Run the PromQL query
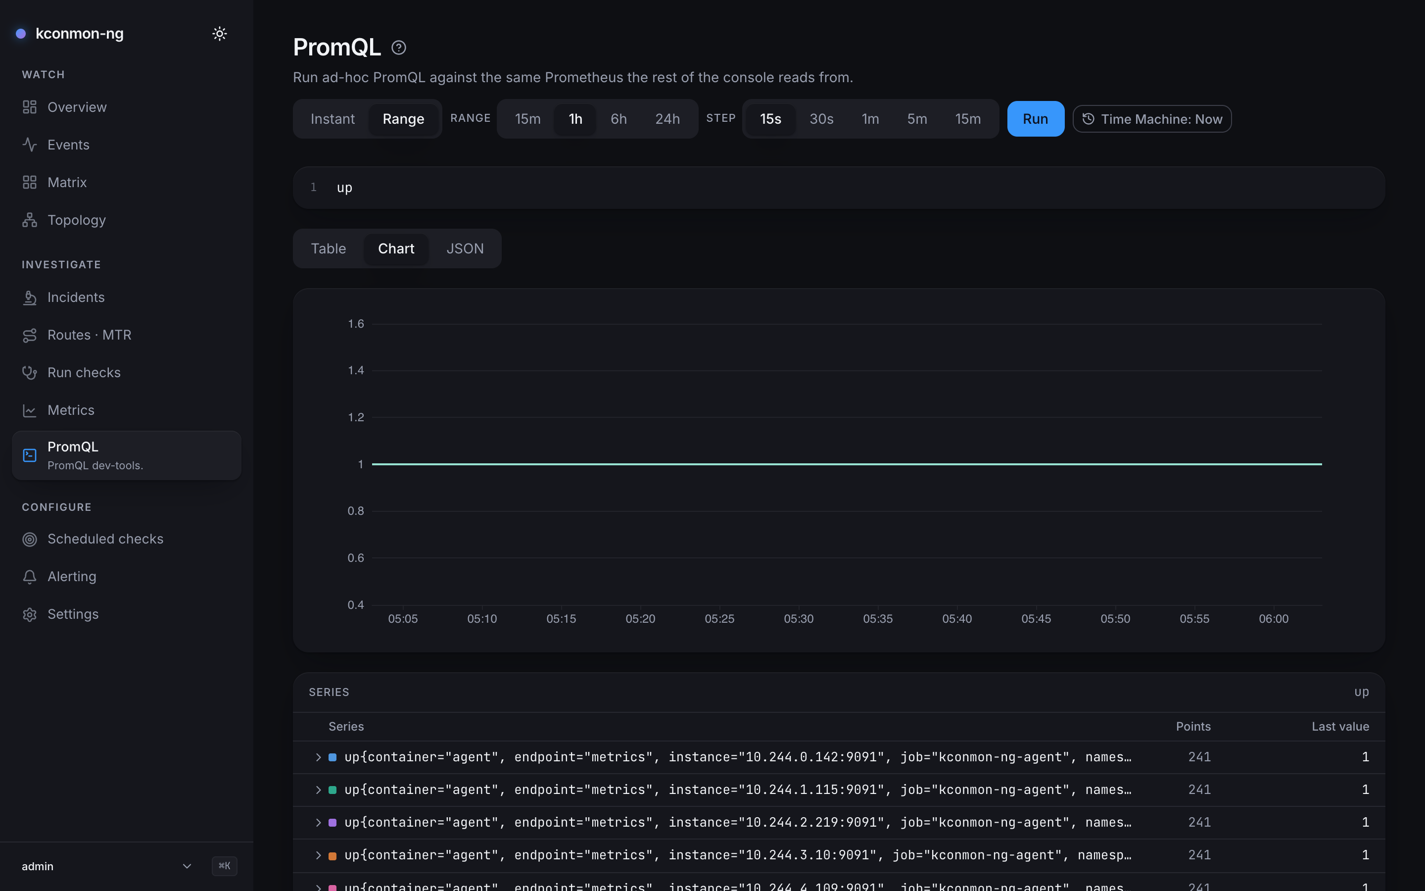 (1035, 119)
